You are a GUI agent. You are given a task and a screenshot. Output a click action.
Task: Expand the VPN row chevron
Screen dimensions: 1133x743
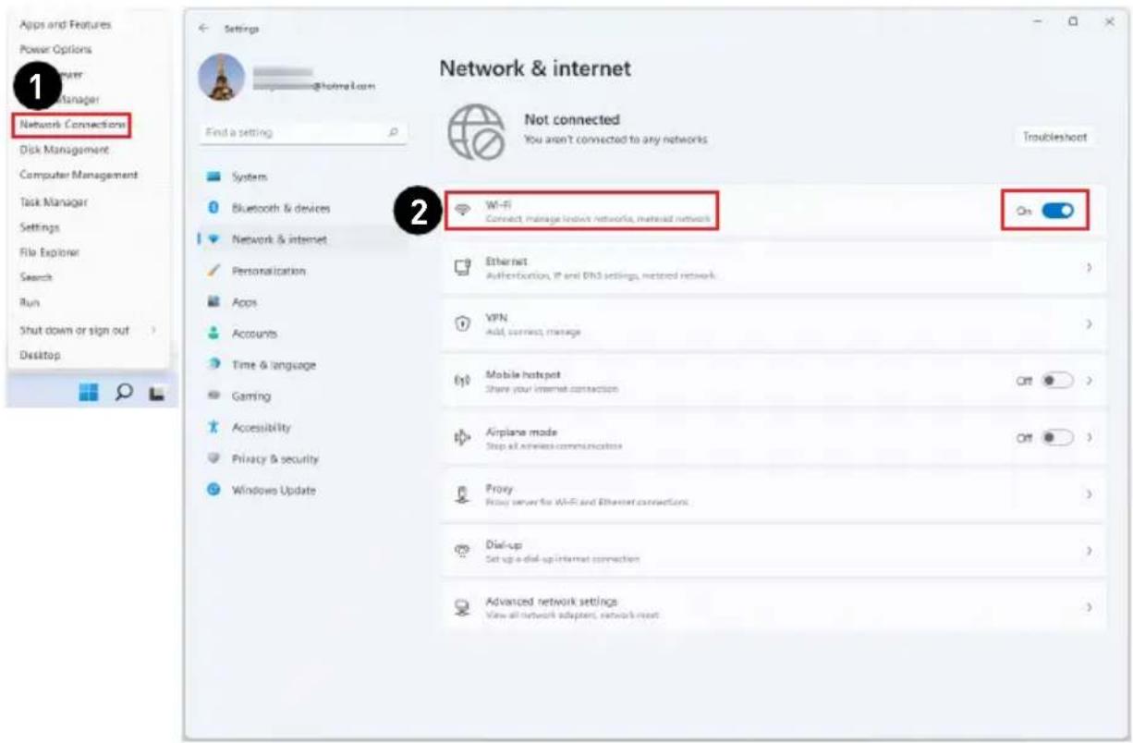click(x=1090, y=324)
